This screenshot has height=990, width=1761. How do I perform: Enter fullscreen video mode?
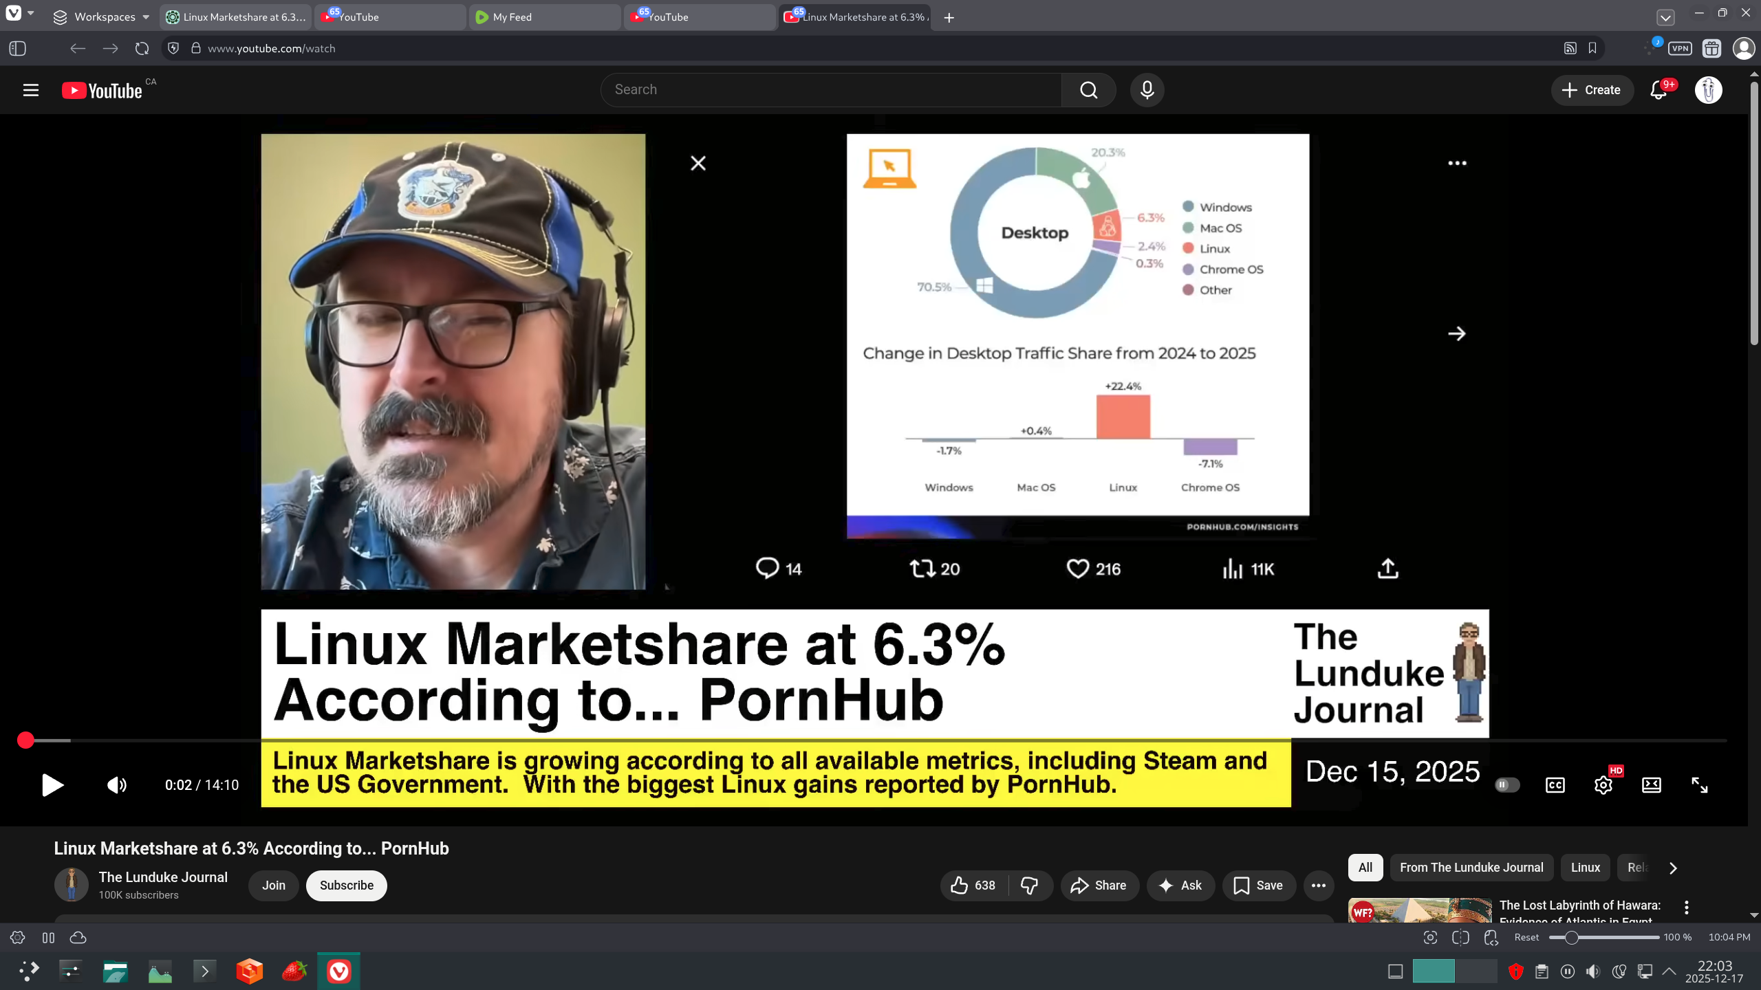coord(1699,785)
